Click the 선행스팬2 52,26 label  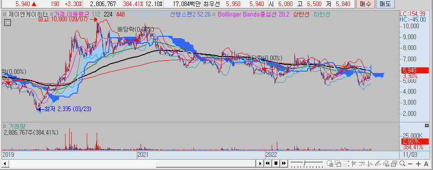click(190, 14)
